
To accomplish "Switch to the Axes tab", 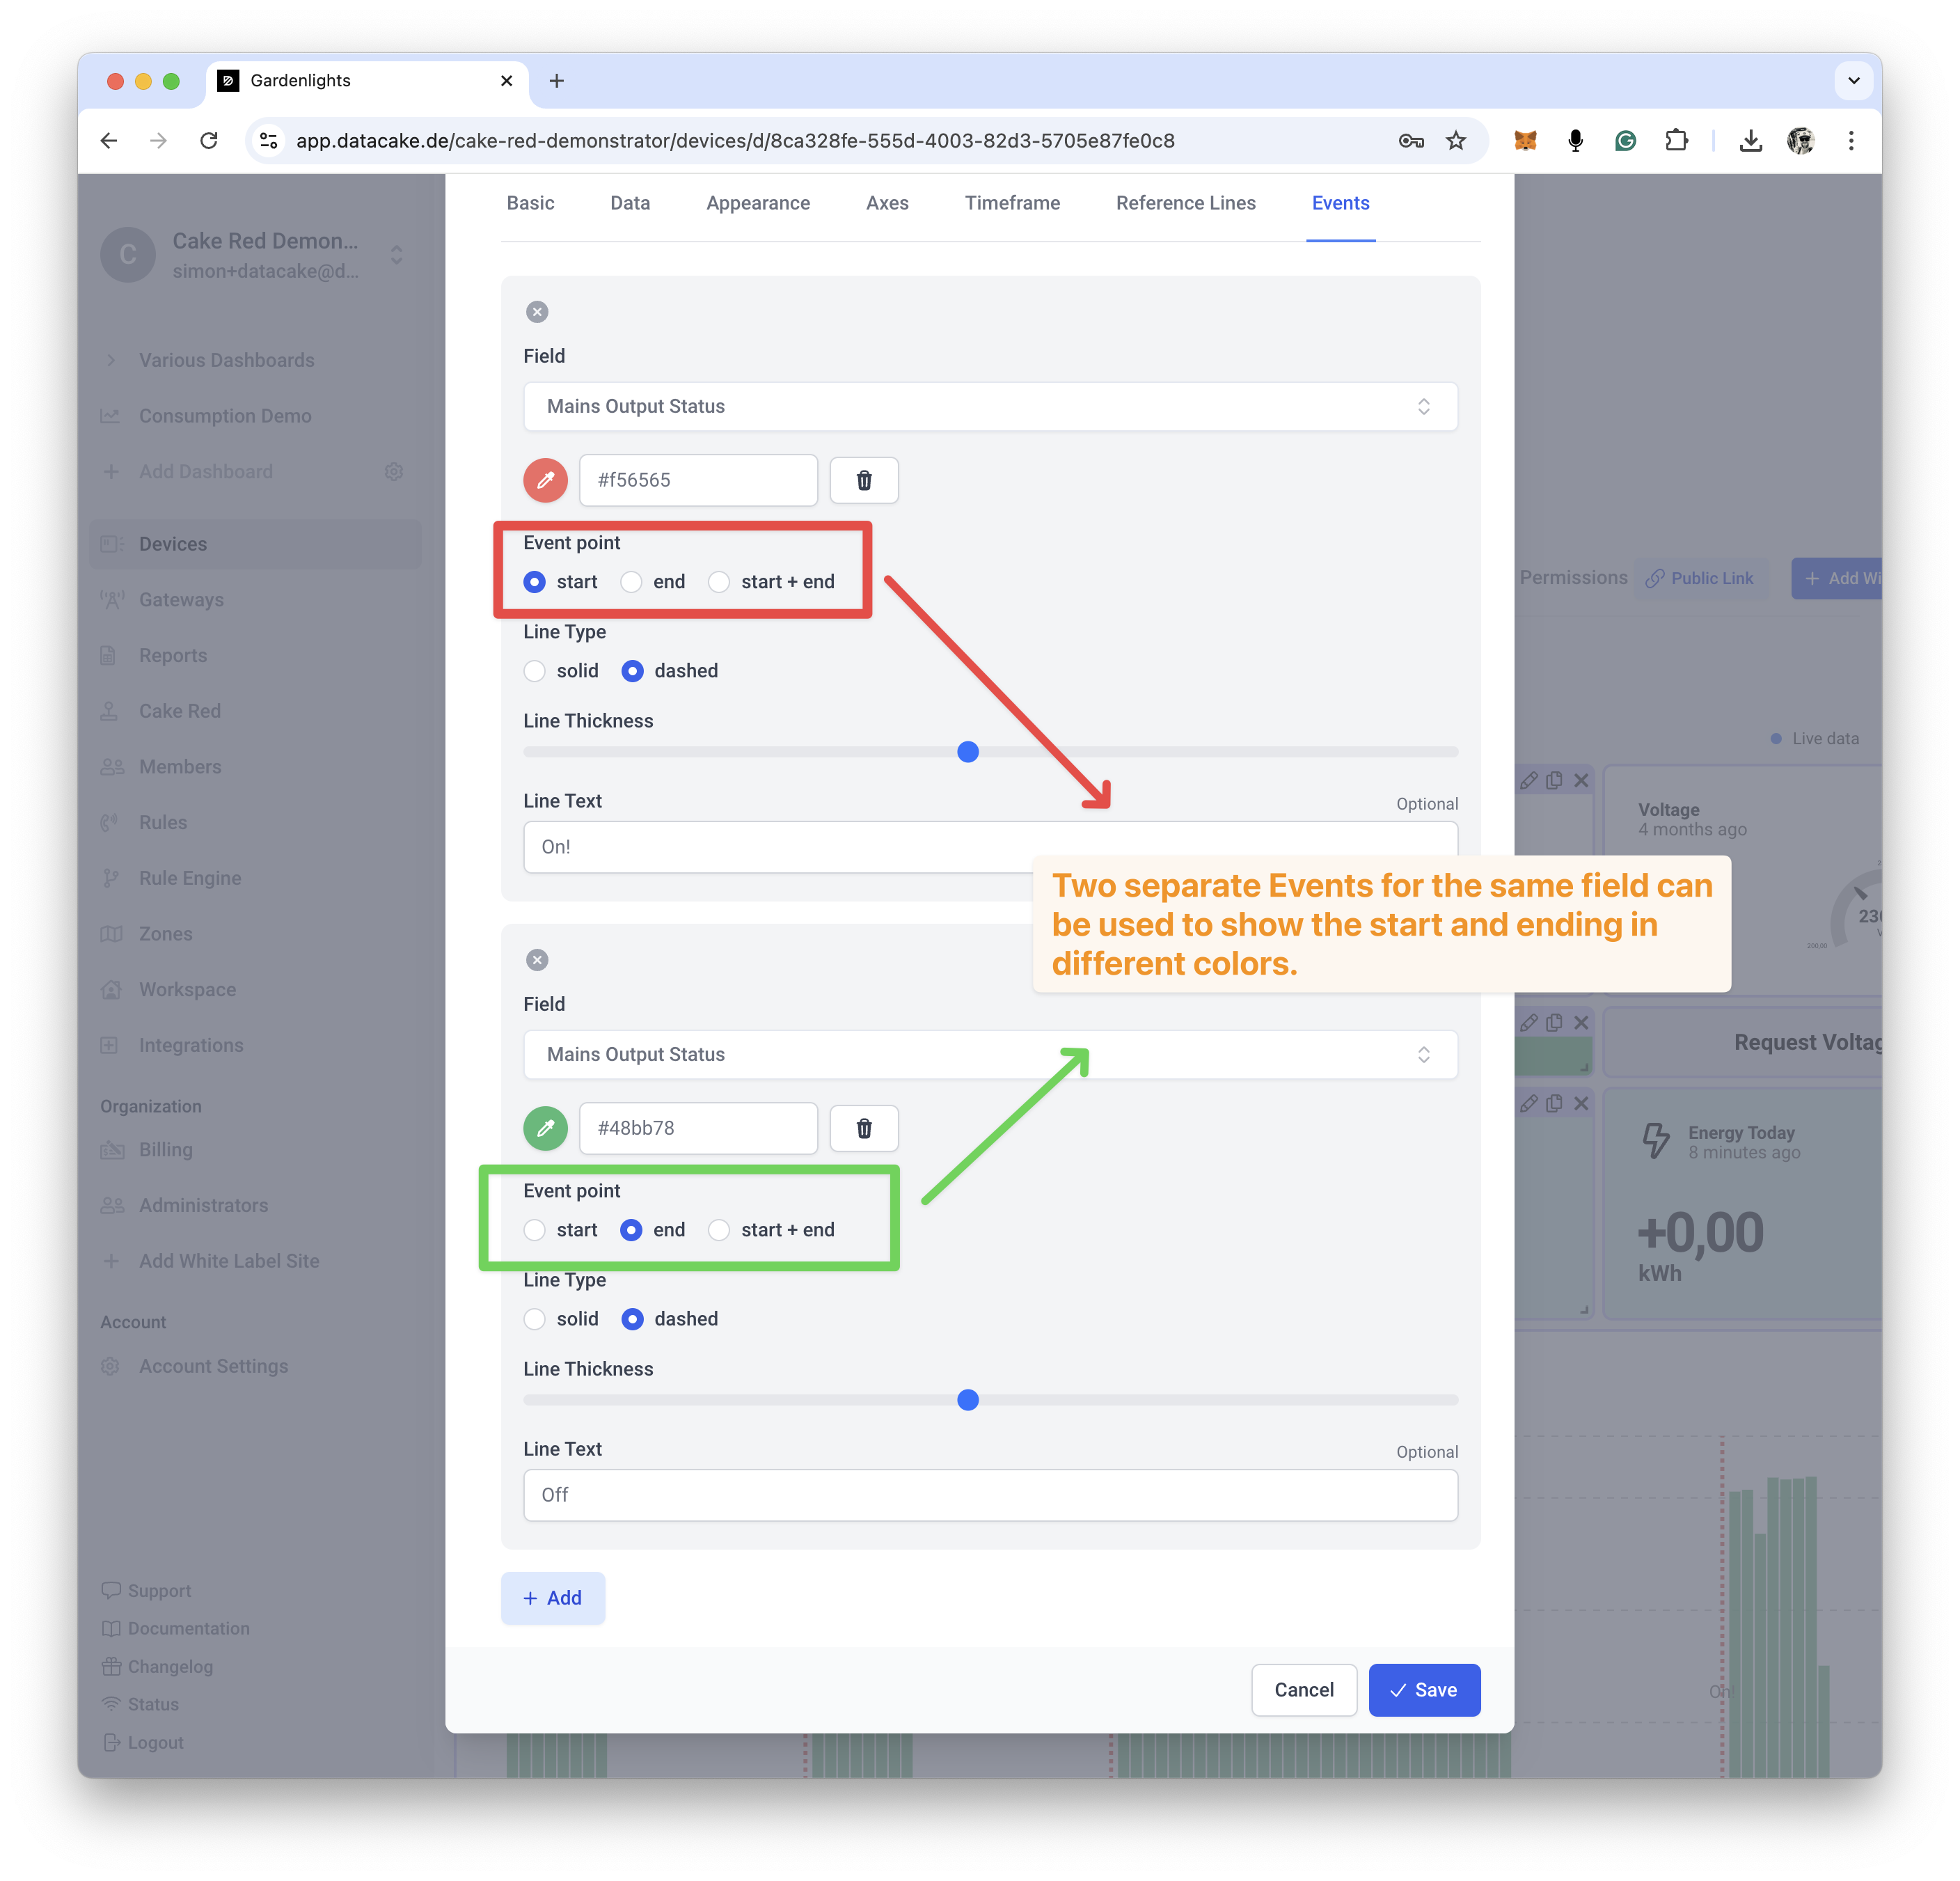I will (x=887, y=203).
